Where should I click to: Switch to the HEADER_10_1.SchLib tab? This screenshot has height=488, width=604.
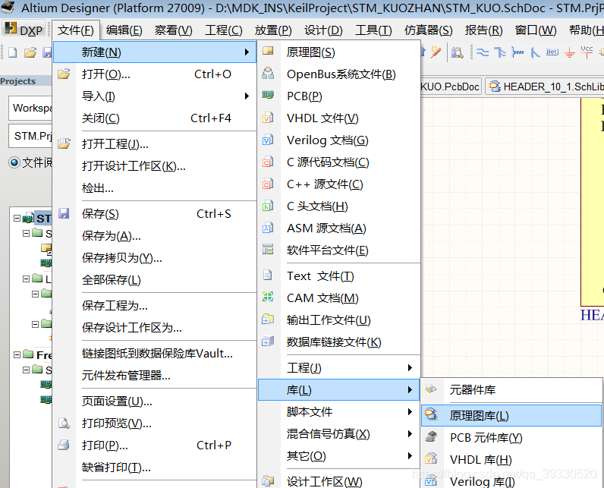coord(545,87)
